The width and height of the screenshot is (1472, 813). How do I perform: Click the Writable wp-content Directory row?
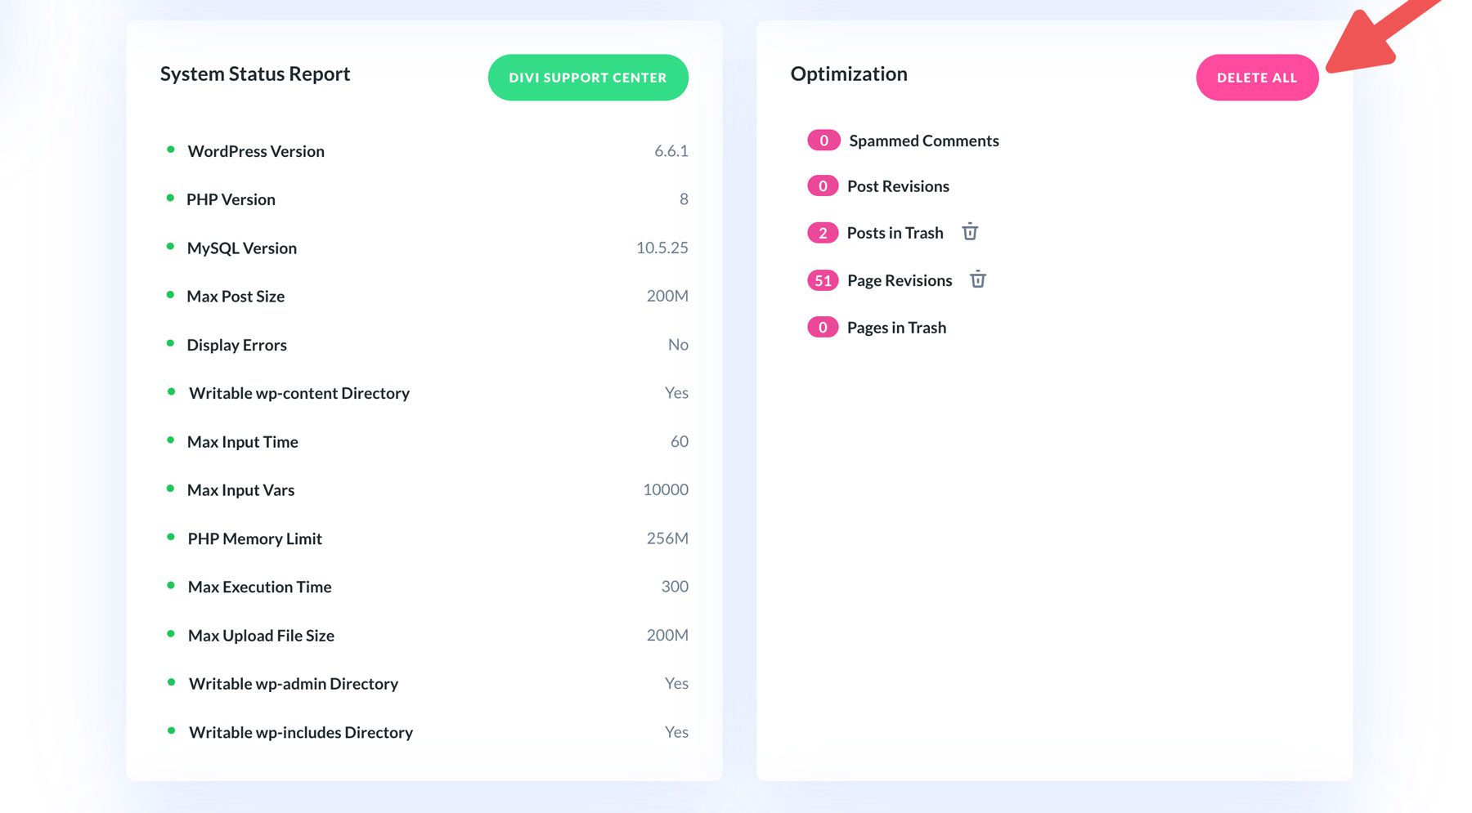point(299,392)
